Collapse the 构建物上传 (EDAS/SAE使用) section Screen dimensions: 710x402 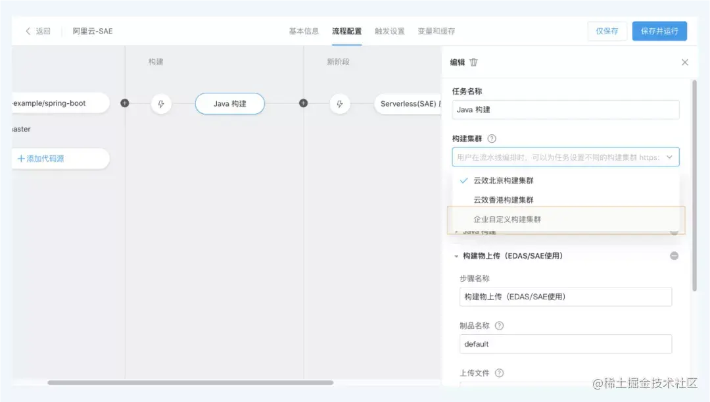pyautogui.click(x=456, y=256)
